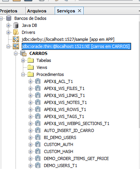The height and width of the screenshot is (169, 140).
Task: Select APEX$_WS_LINKS_T1 text
Action: pyautogui.click(x=64, y=95)
